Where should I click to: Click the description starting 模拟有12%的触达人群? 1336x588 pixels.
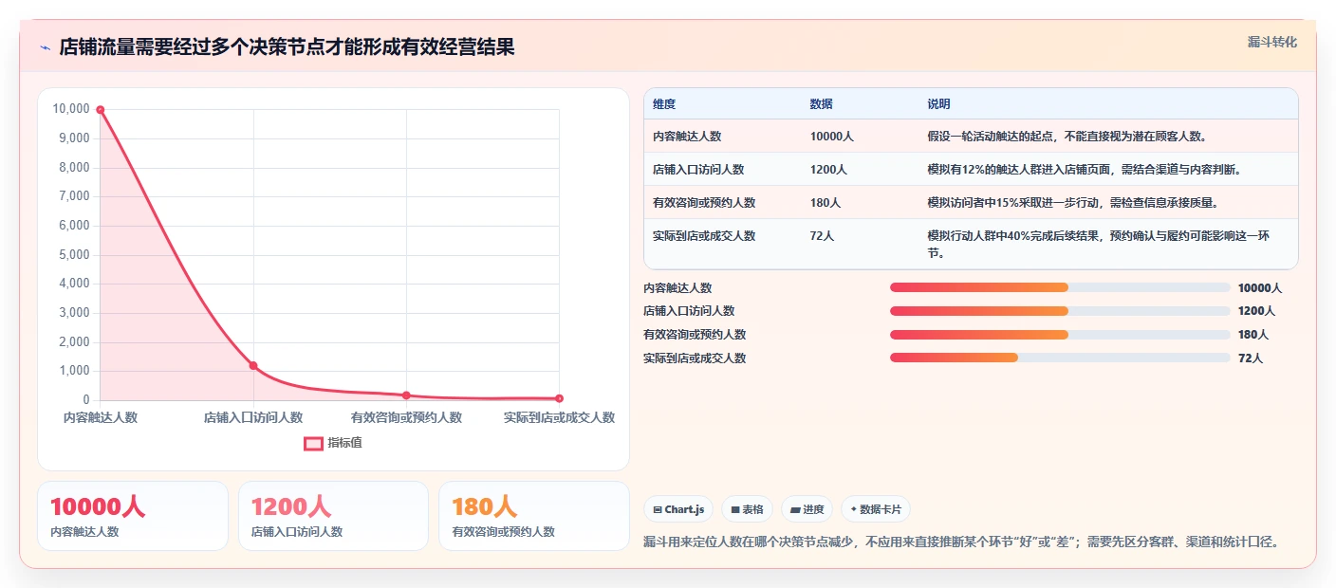tap(1085, 170)
